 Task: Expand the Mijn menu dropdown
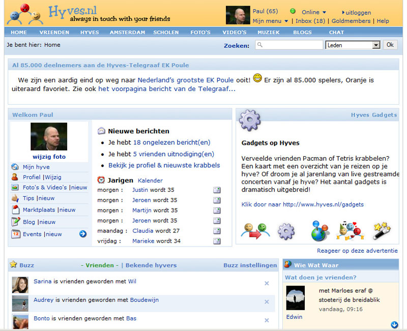coord(286,21)
